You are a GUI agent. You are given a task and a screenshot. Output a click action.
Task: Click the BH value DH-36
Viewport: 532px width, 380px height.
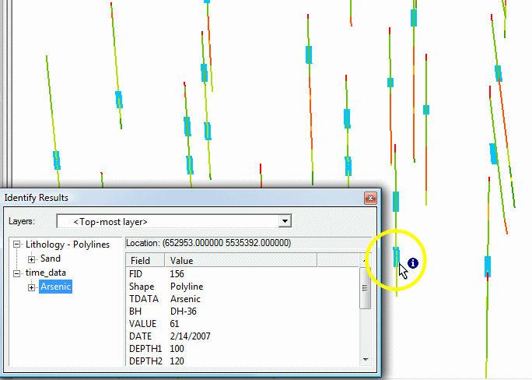click(184, 311)
